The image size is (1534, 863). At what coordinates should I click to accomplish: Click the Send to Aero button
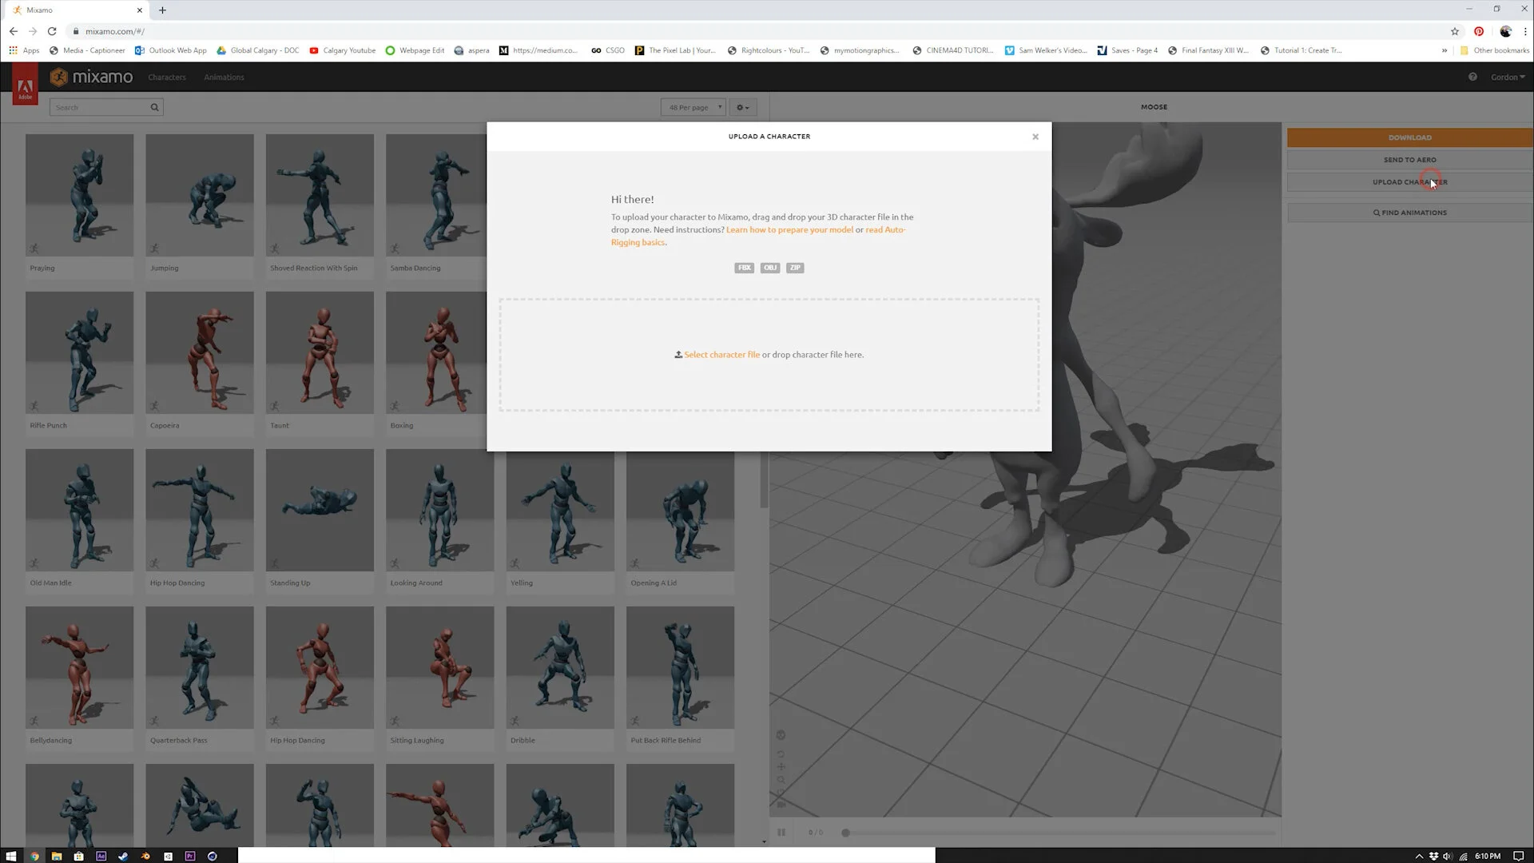point(1409,160)
